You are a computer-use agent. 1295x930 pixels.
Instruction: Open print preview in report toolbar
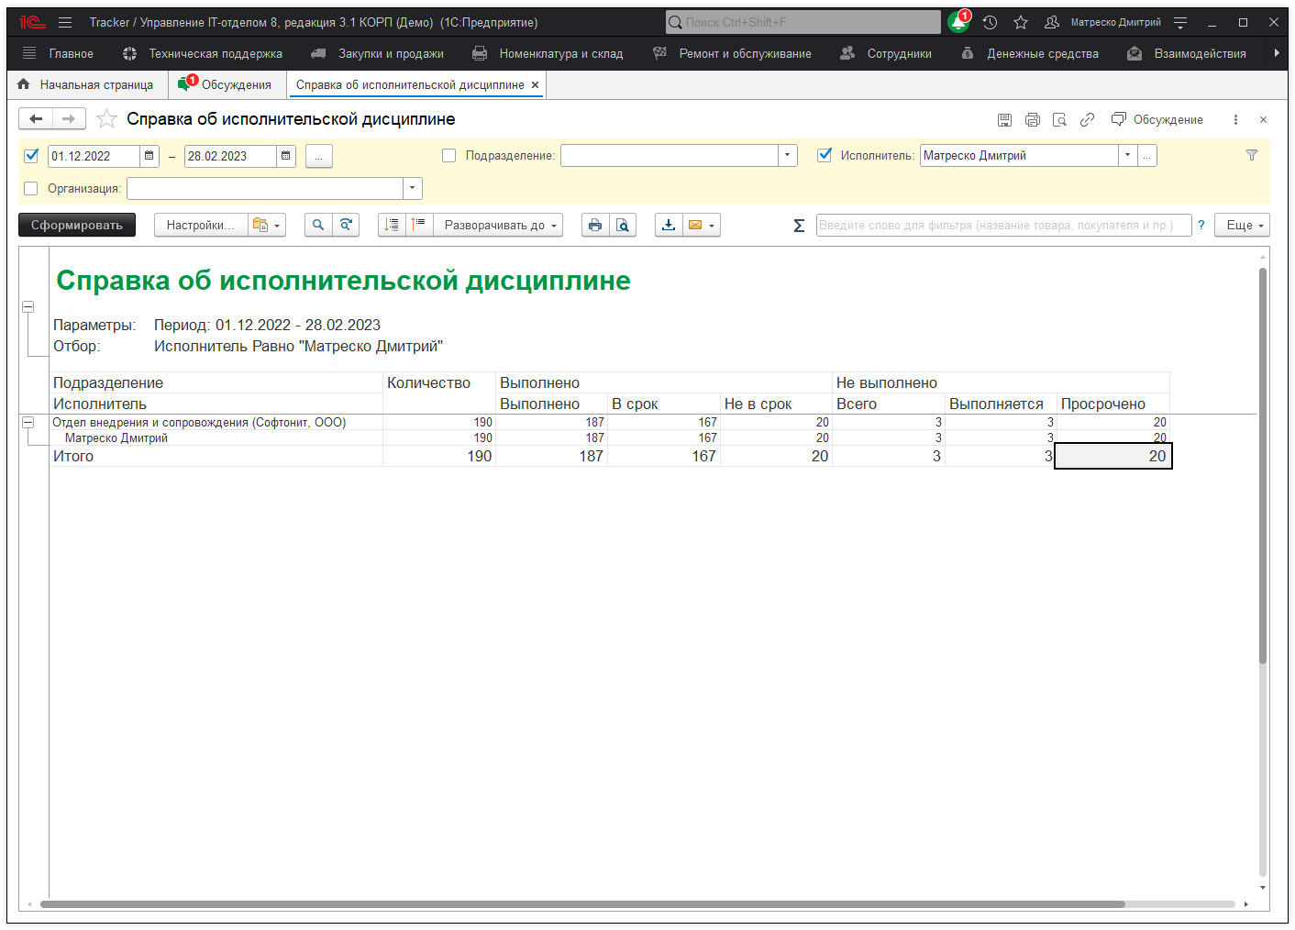623,225
